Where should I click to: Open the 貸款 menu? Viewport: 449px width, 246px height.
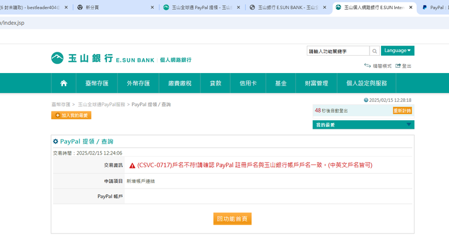215,83
